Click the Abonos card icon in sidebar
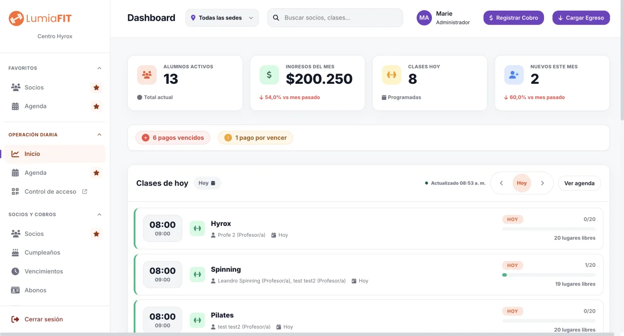This screenshot has height=336, width=624. (15, 290)
